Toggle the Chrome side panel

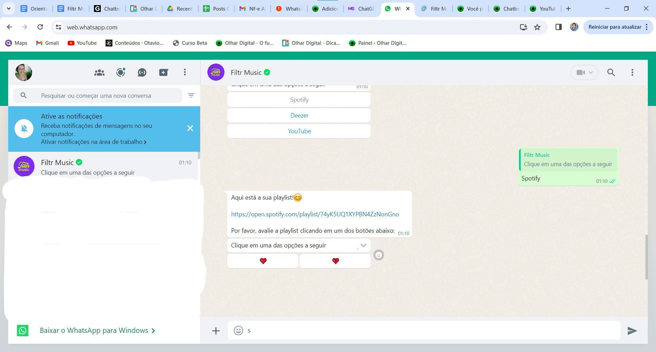pyautogui.click(x=559, y=27)
